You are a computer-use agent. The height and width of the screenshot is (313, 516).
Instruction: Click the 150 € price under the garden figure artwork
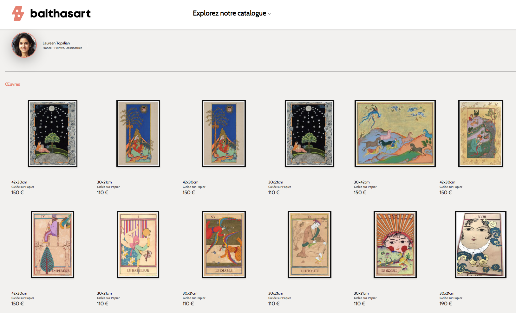(446, 193)
